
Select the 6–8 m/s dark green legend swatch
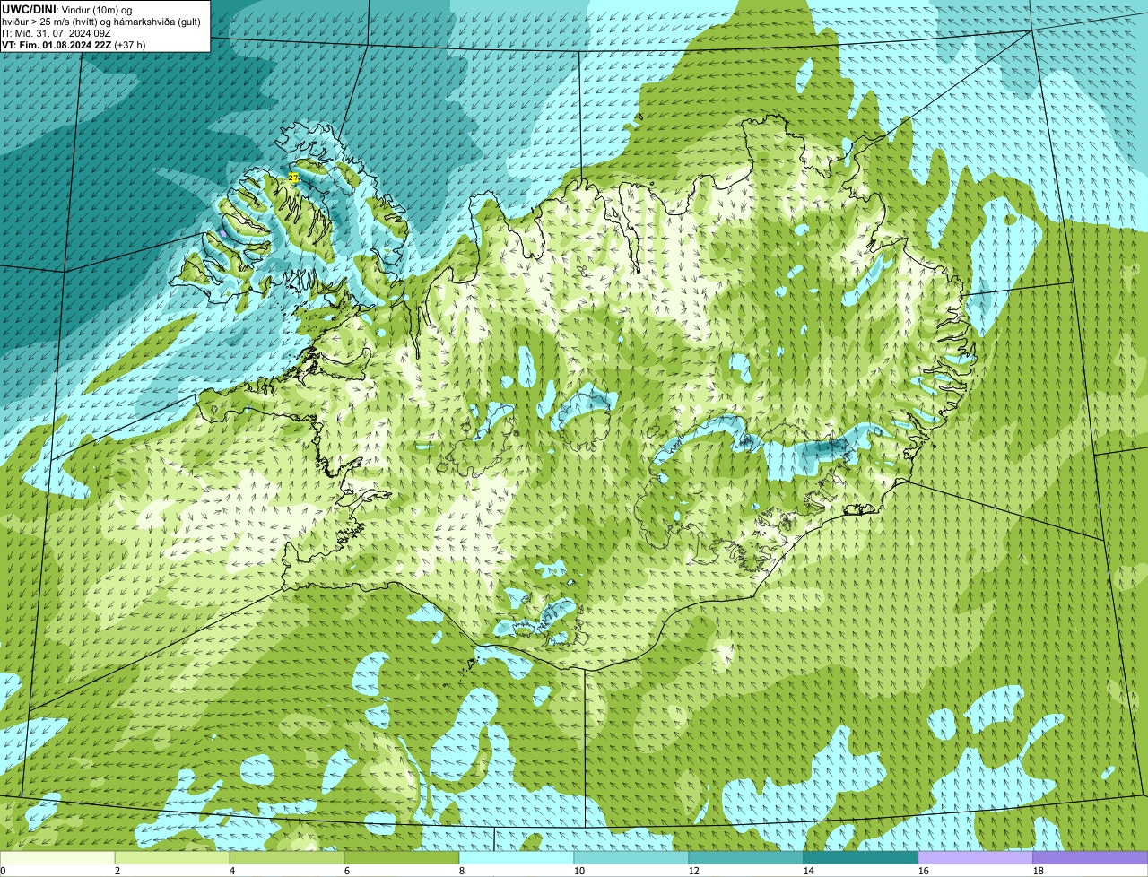[x=402, y=858]
